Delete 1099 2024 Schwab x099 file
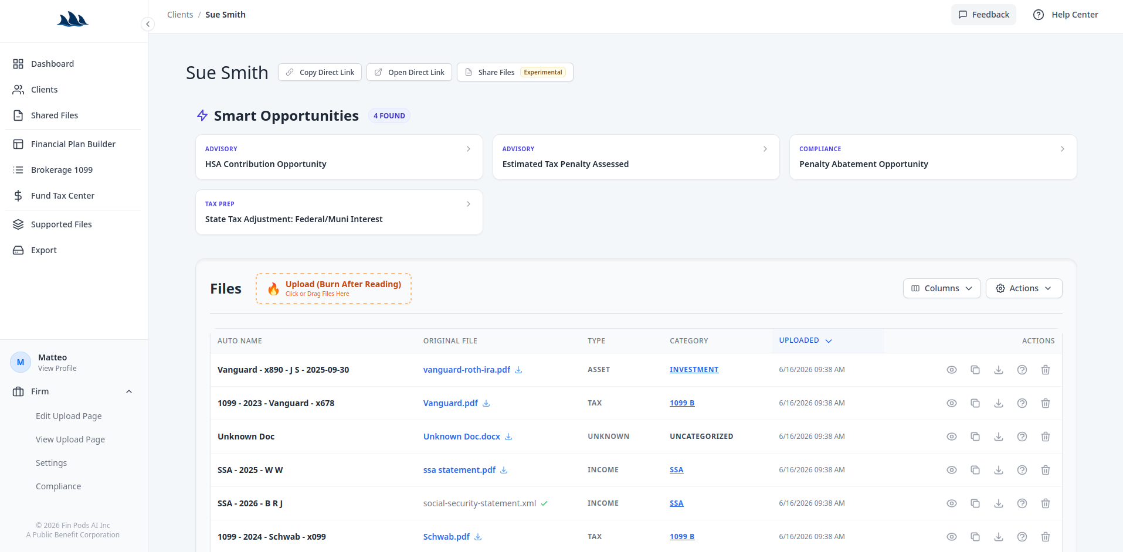This screenshot has width=1123, height=552. 1046,537
